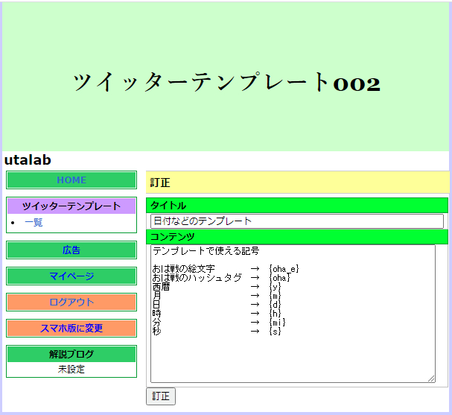The height and width of the screenshot is (415, 452).
Task: Grab the textarea resize handle
Action: [431, 378]
